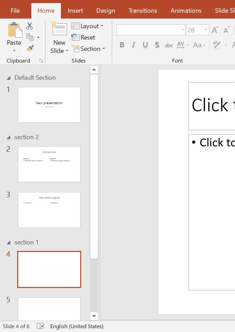This screenshot has width=235, height=332.
Task: Select the Format Painter brush icon
Action: coord(30,48)
